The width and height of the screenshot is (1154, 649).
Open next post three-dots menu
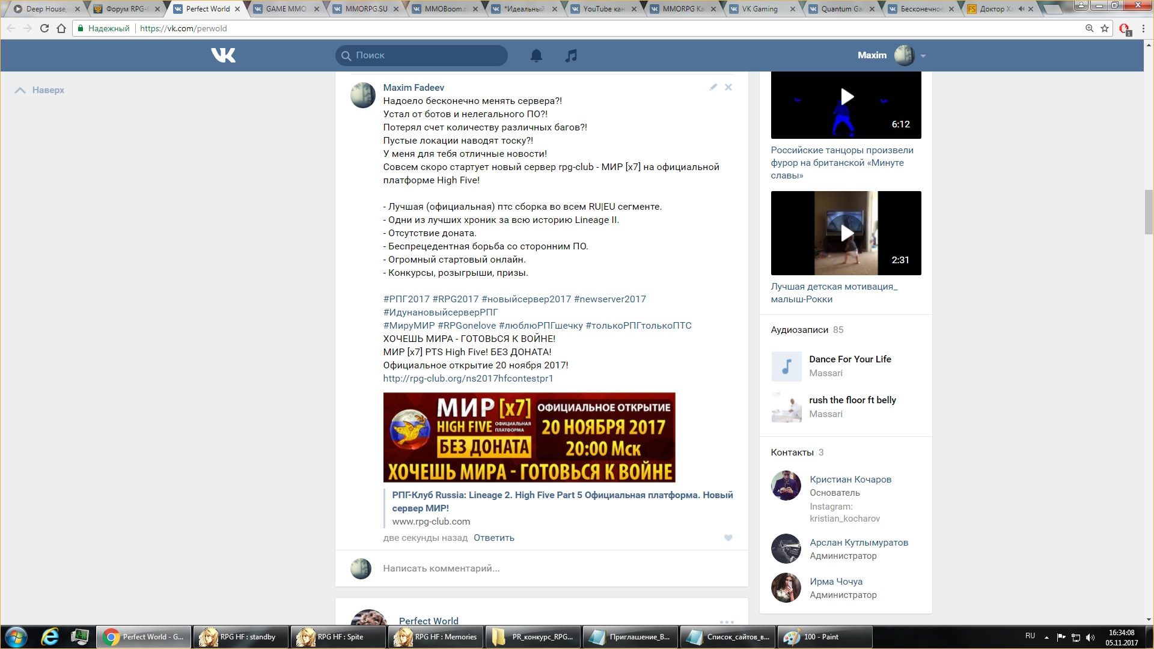(x=727, y=621)
